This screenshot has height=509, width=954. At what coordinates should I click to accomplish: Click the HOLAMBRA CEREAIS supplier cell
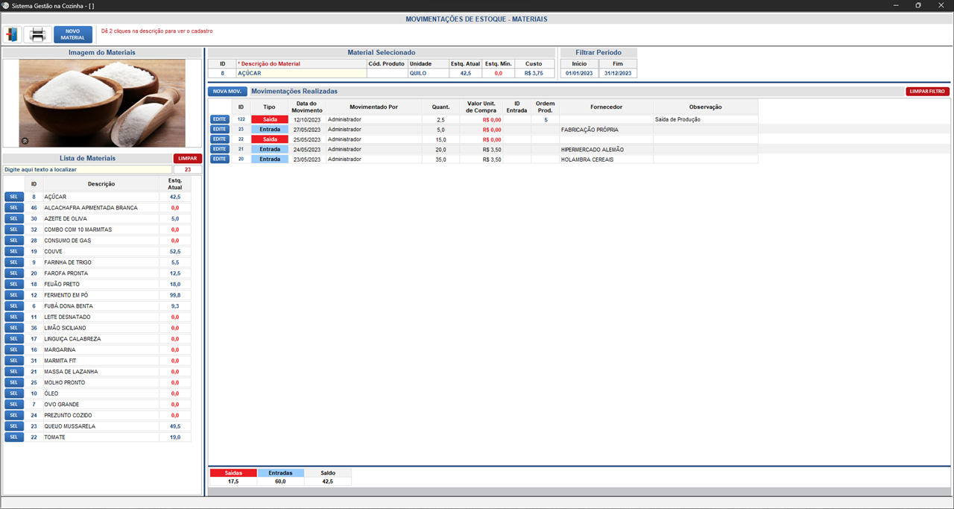click(x=606, y=159)
